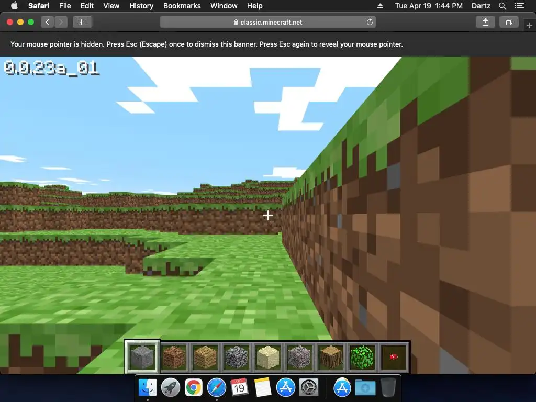Viewport: 536px width, 402px height.
Task: Open the Apple menu
Action: point(14,6)
